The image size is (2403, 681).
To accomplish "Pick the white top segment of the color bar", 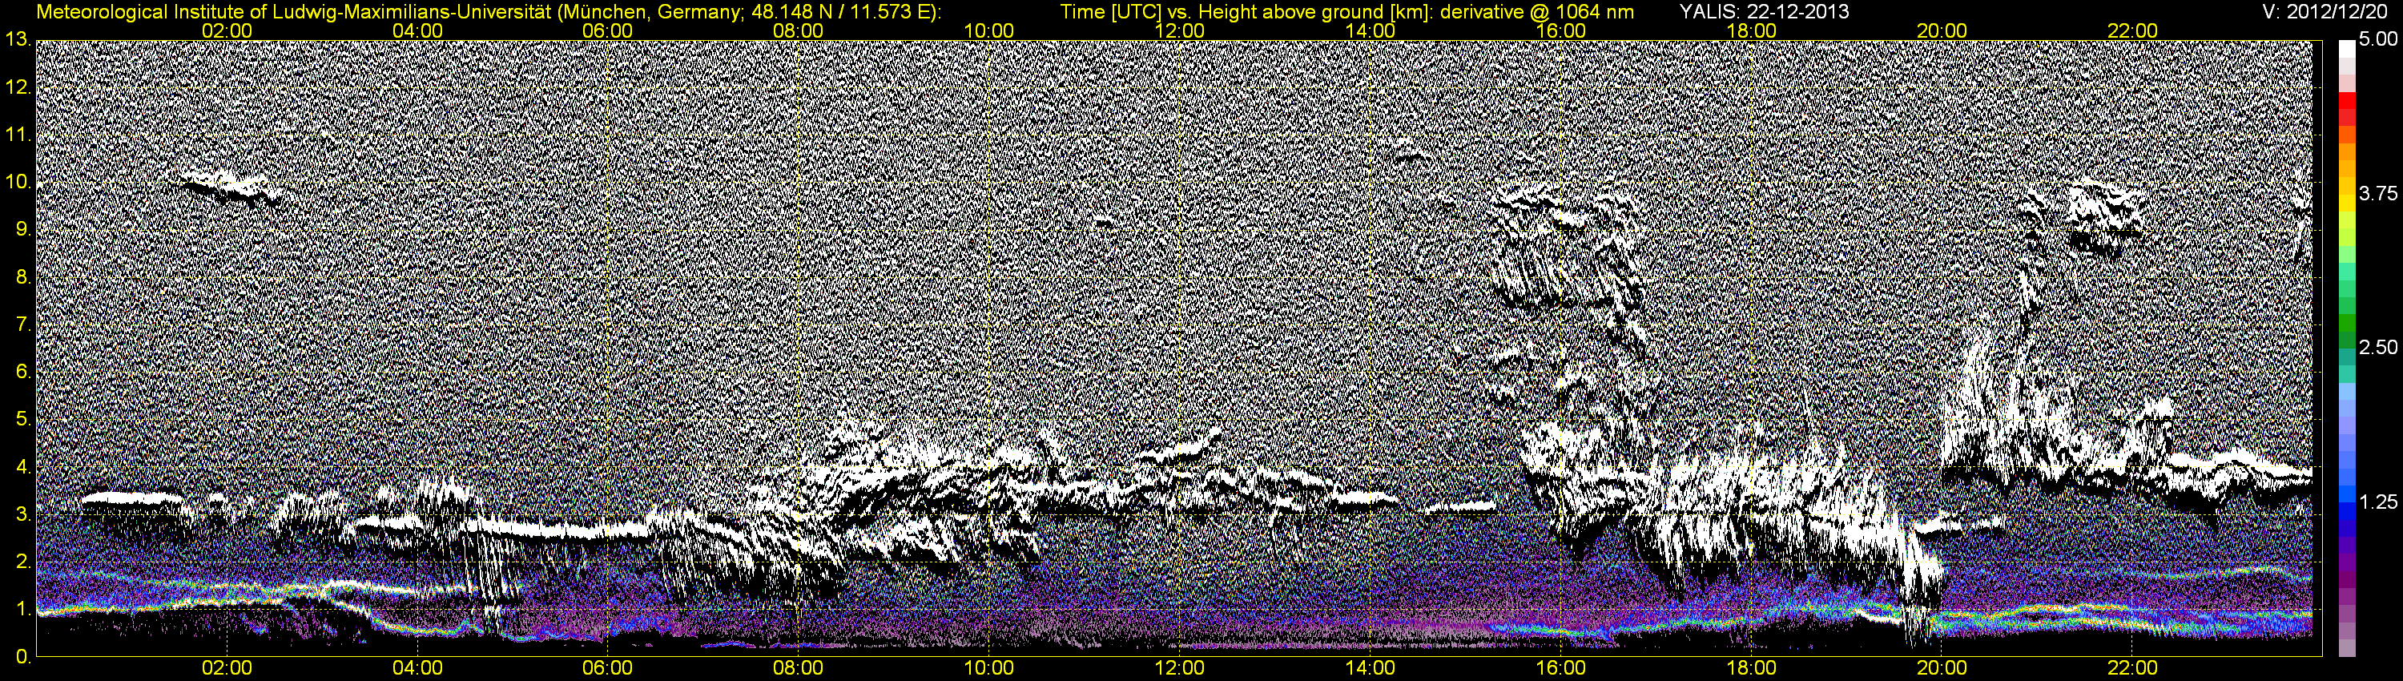I will click(x=2347, y=49).
